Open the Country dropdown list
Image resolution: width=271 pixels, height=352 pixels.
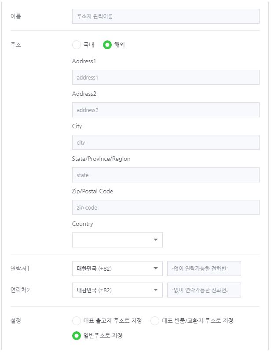pyautogui.click(x=117, y=240)
